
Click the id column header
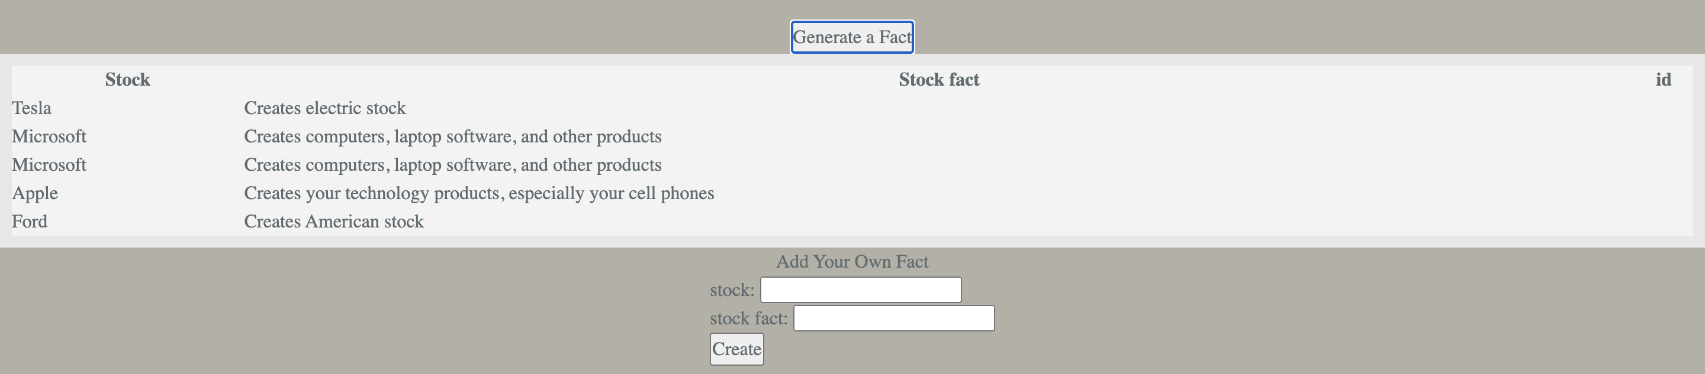coord(1662,80)
